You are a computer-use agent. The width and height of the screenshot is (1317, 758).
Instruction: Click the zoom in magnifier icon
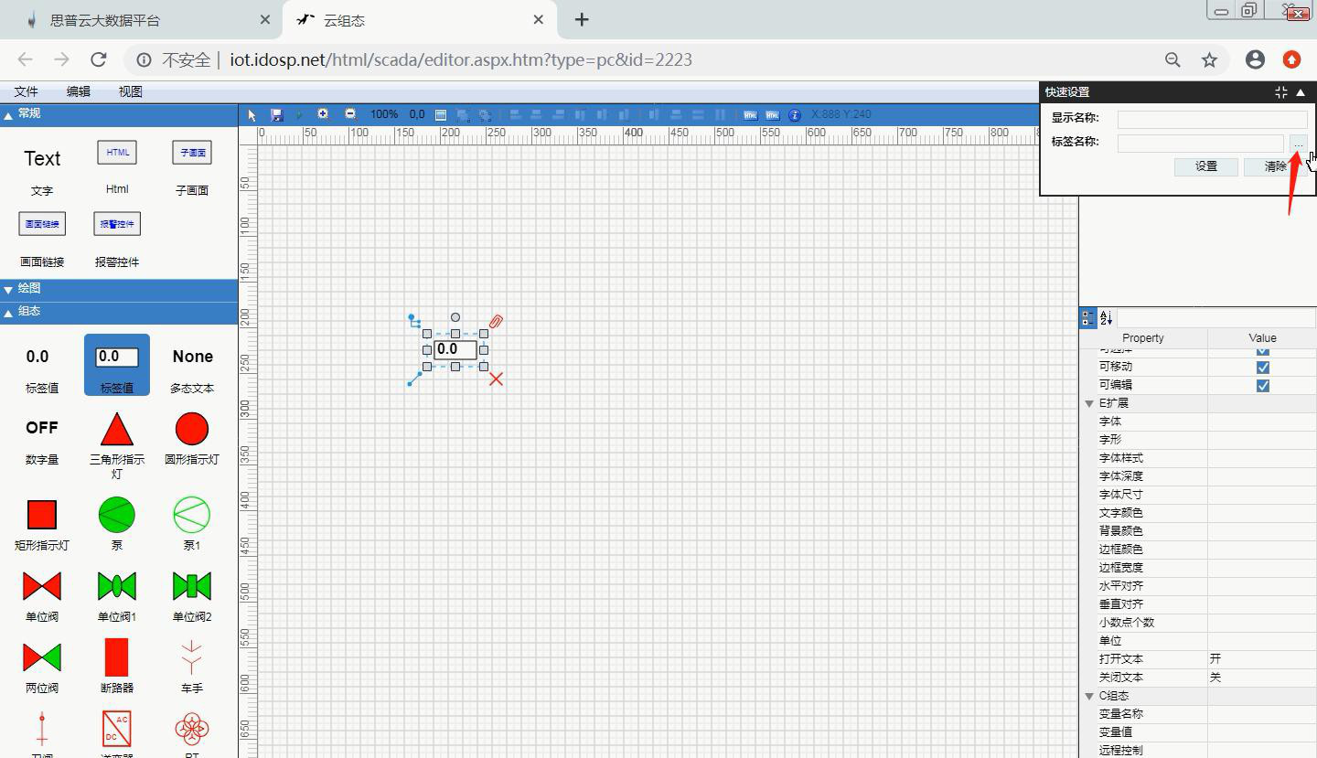click(x=323, y=114)
